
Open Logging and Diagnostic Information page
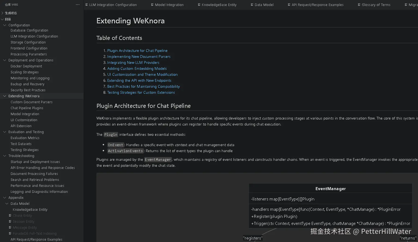pyautogui.click(x=39, y=192)
